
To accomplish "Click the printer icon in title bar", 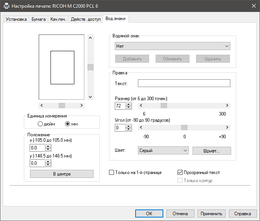I will pyautogui.click(x=7, y=6).
